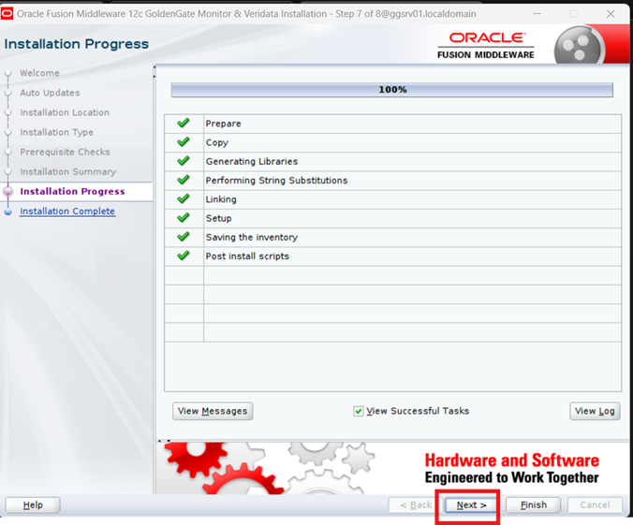The height and width of the screenshot is (525, 633).
Task: Select the Prerequisite Checks step
Action: (x=65, y=152)
